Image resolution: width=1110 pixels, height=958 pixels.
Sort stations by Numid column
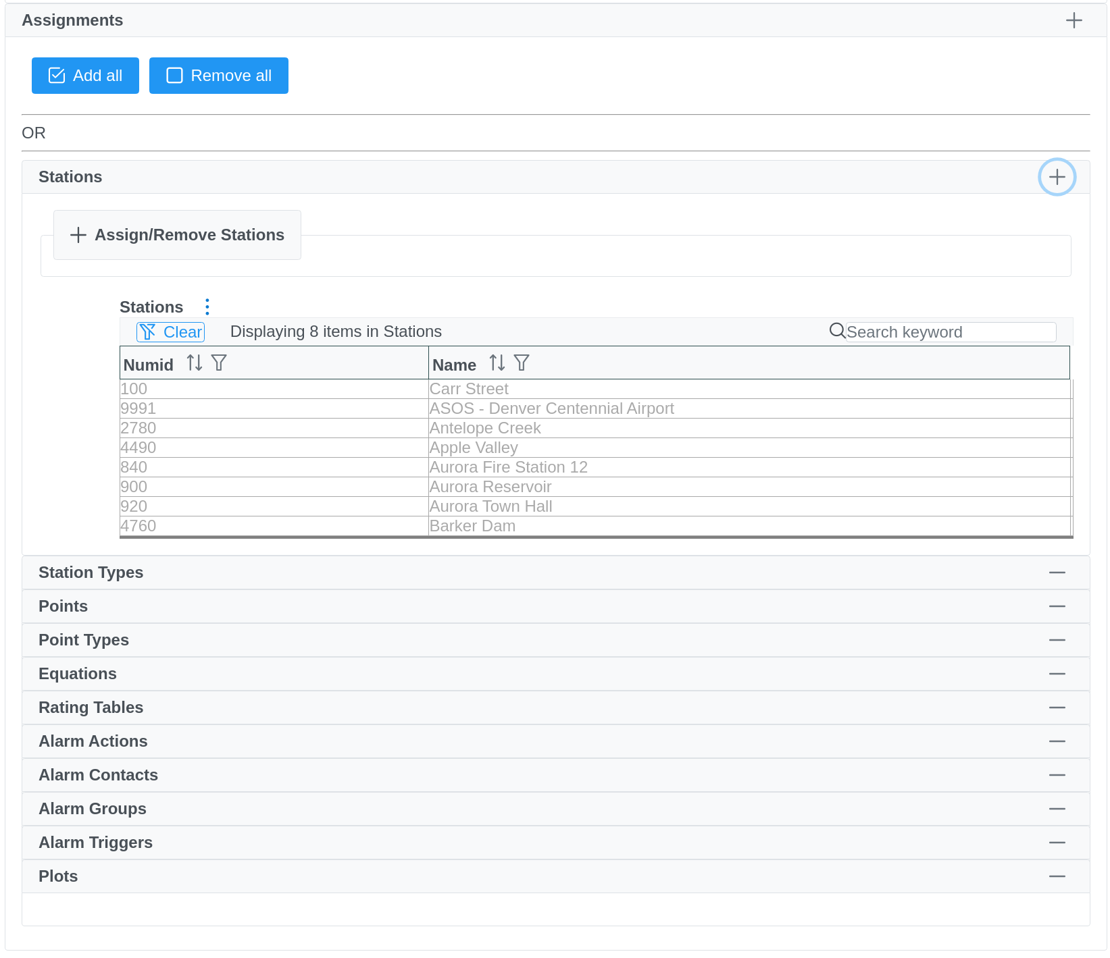coord(195,363)
